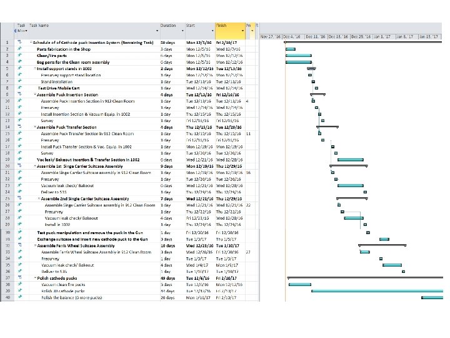The height and width of the screenshot is (338, 450).
Task: Collapse the Polish cathode pucks summary
Action: pos(35,278)
